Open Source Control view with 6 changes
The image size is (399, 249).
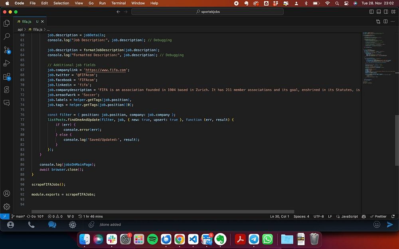pos(6,50)
